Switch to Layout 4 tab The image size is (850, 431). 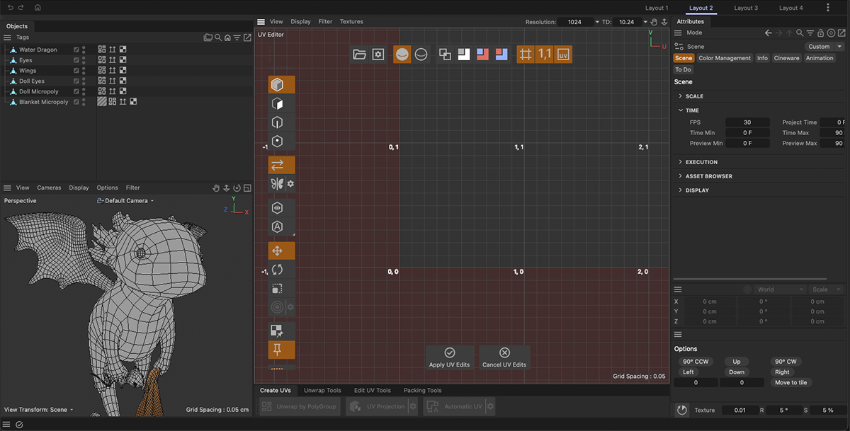coord(790,8)
